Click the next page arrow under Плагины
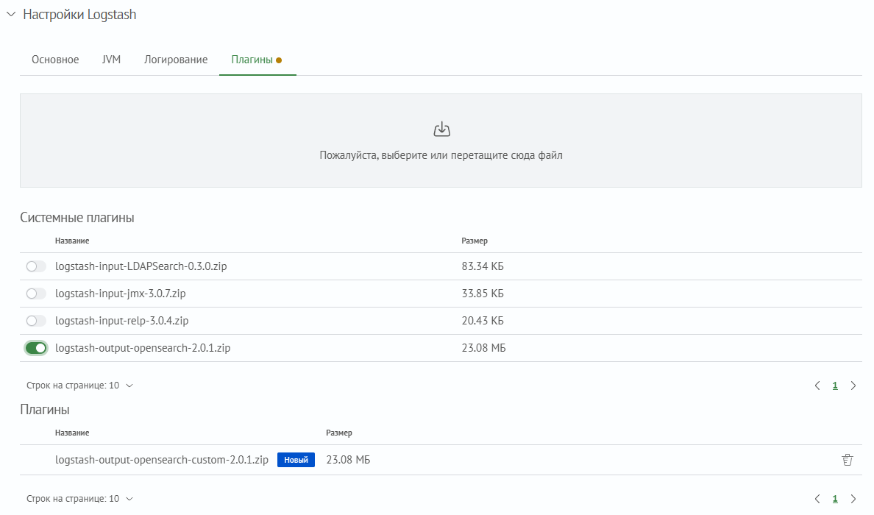 (x=853, y=498)
